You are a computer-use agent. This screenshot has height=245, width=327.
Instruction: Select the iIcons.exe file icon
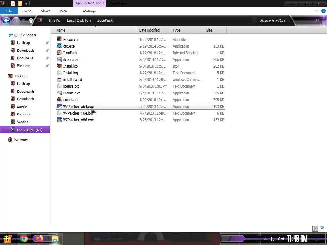[x=59, y=59]
